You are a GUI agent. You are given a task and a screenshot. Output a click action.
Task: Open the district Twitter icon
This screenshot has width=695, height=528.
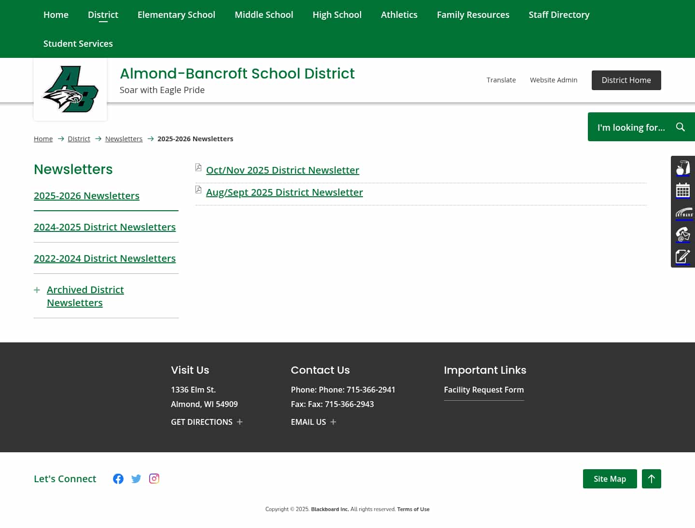(x=136, y=479)
